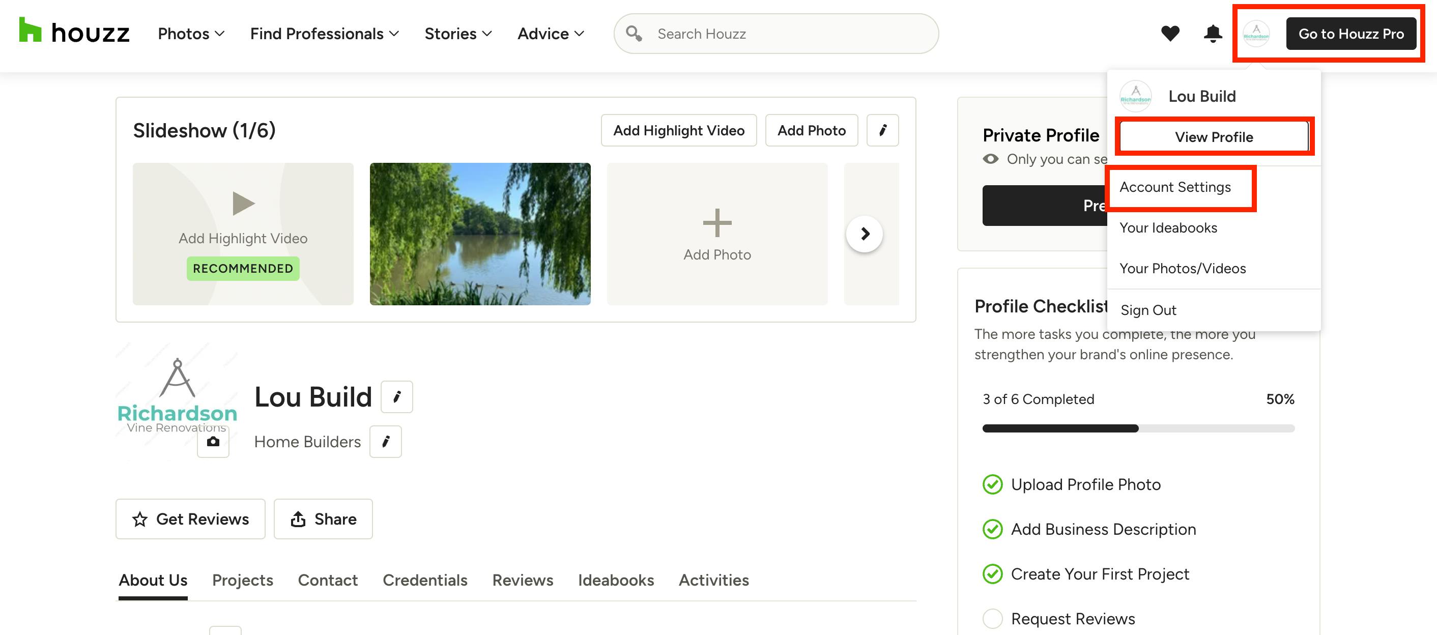Edit slideshow with the pencil icon
This screenshot has width=1437, height=635.
[x=882, y=131]
